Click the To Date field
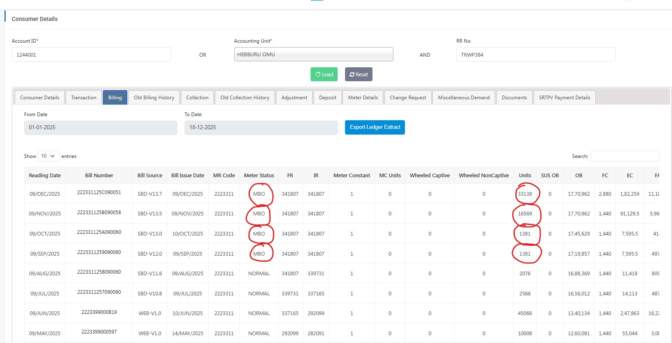Screen dimensions: 672x343 [261, 128]
